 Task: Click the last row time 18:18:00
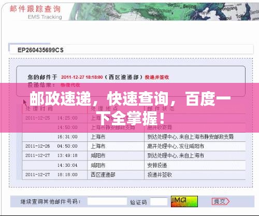point(67,175)
